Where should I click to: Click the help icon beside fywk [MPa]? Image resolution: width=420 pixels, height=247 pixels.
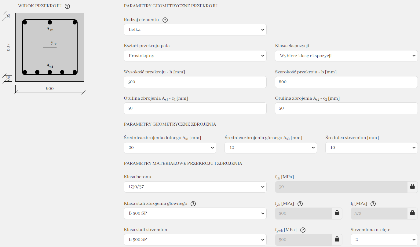[x=303, y=230]
